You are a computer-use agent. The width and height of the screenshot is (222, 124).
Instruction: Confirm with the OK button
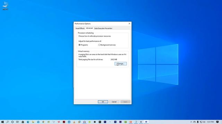click(103, 102)
